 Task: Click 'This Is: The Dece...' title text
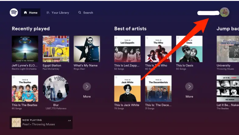pyautogui.click(x=158, y=105)
